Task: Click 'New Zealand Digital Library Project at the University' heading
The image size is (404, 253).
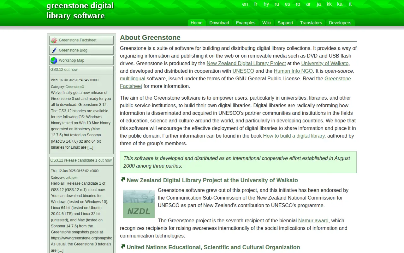Action: [x=212, y=180]
